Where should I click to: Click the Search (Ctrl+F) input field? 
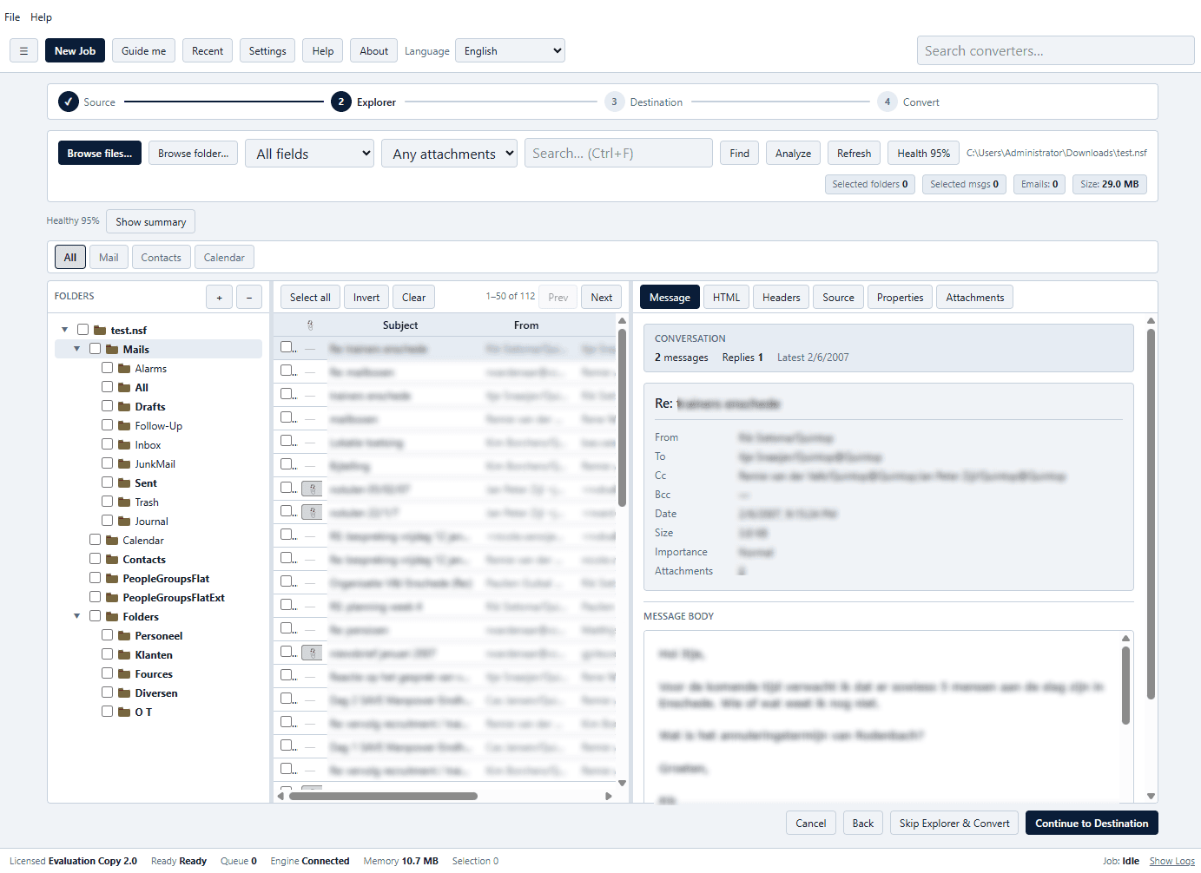click(618, 154)
